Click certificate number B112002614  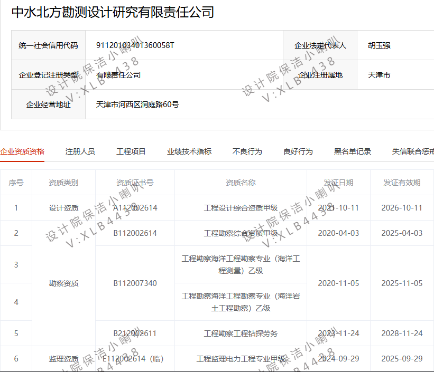(135, 233)
